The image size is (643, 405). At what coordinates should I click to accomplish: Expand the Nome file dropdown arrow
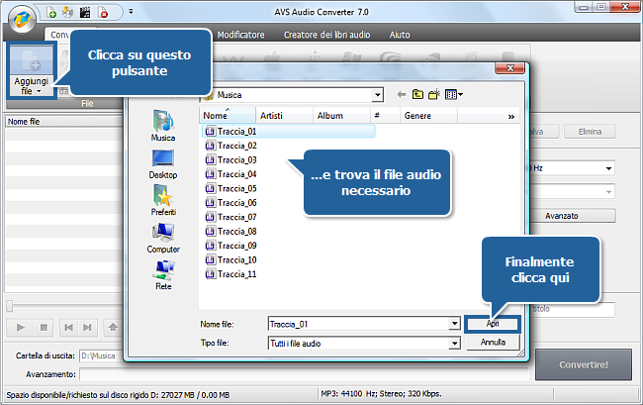(x=454, y=324)
